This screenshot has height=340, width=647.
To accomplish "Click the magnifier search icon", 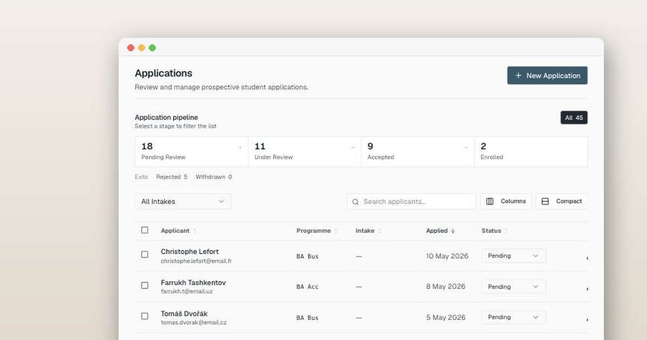I will click(x=355, y=202).
